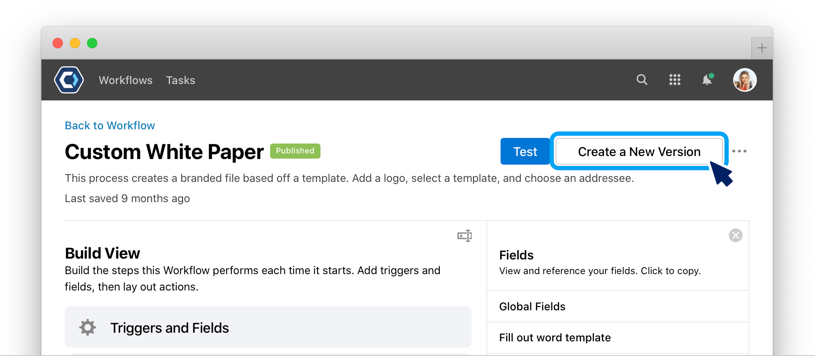Click the Published status badge
The width and height of the screenshot is (815, 356).
pos(295,151)
